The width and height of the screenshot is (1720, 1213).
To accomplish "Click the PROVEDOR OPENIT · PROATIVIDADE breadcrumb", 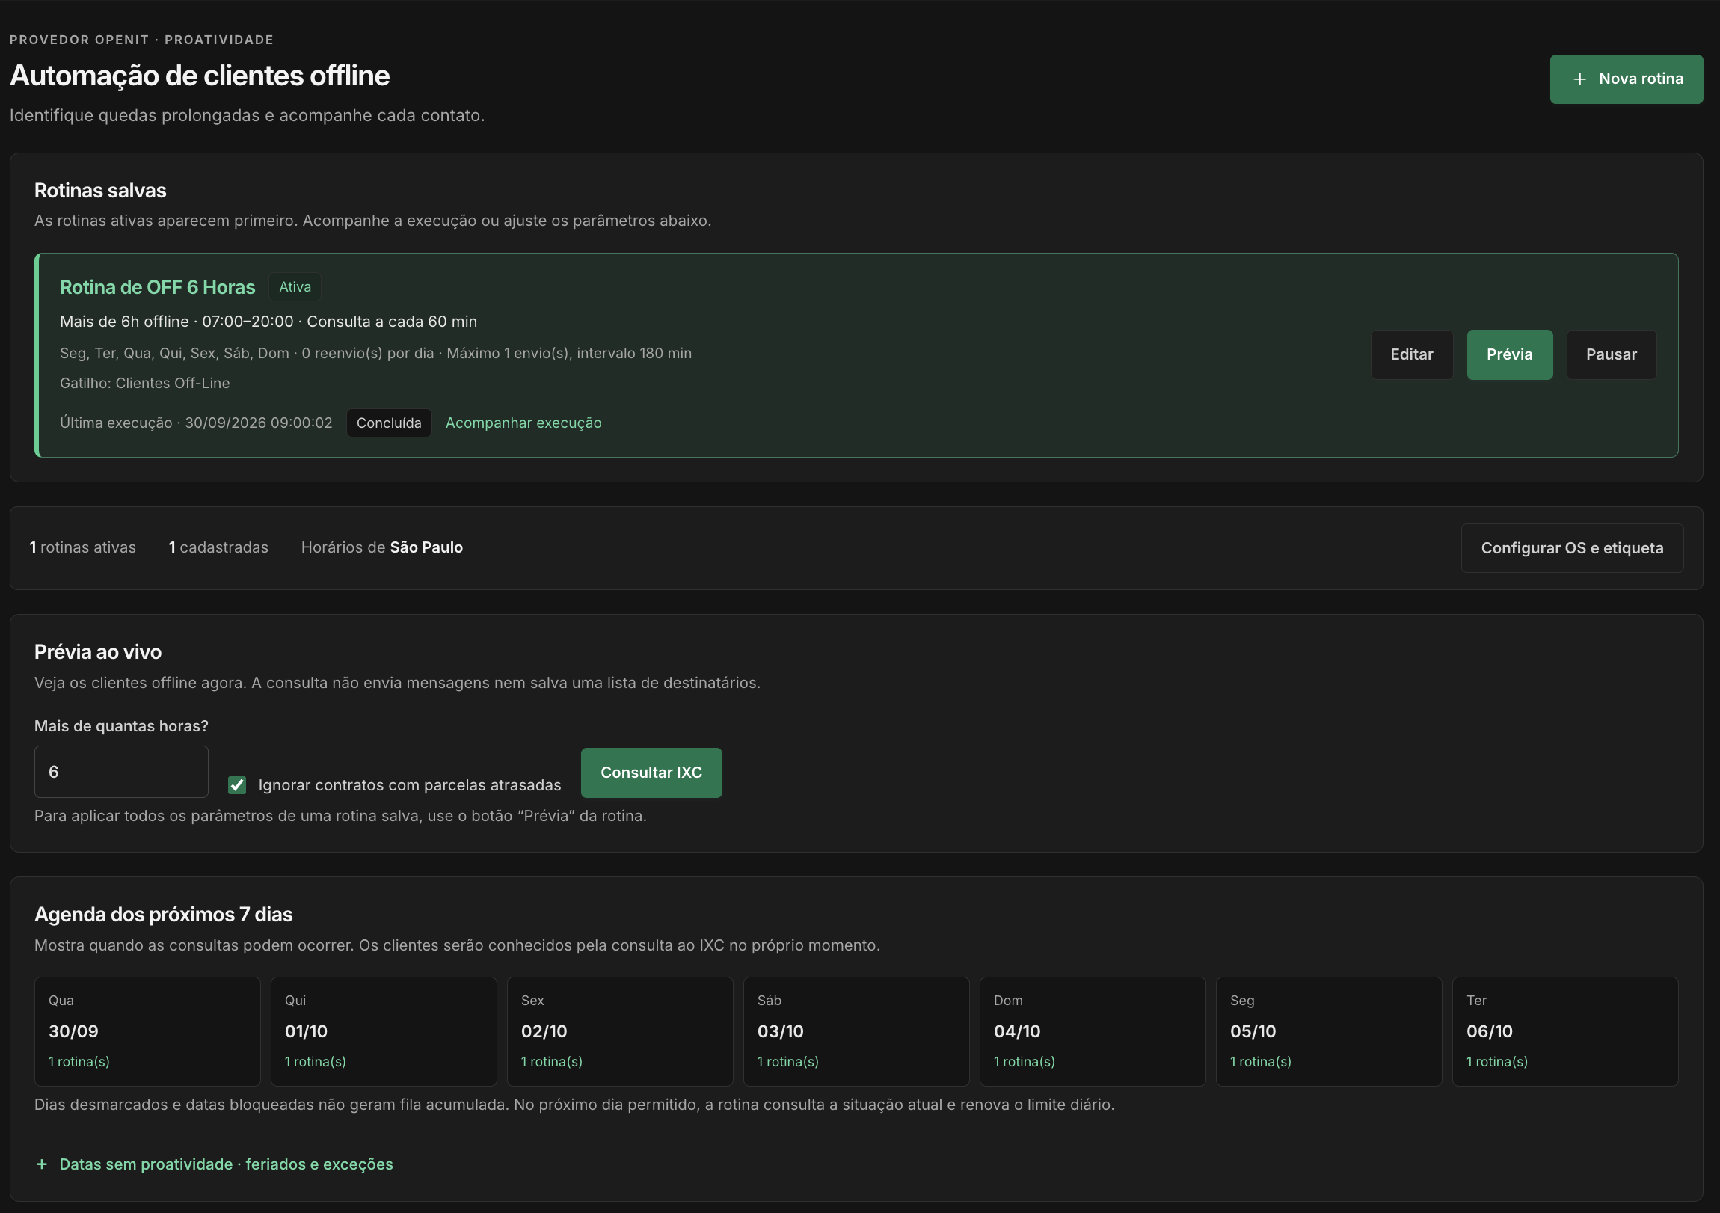I will [141, 40].
